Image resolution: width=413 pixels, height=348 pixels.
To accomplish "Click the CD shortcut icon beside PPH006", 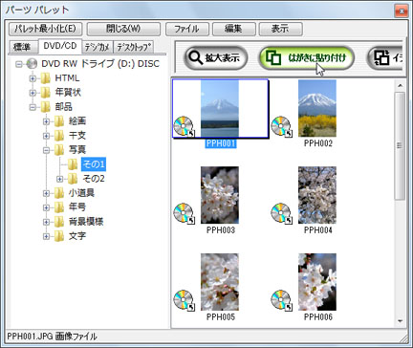I will pyautogui.click(x=281, y=300).
